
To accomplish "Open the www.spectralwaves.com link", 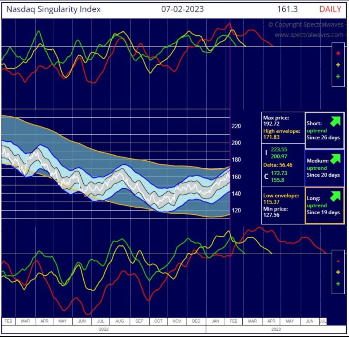I will (309, 35).
